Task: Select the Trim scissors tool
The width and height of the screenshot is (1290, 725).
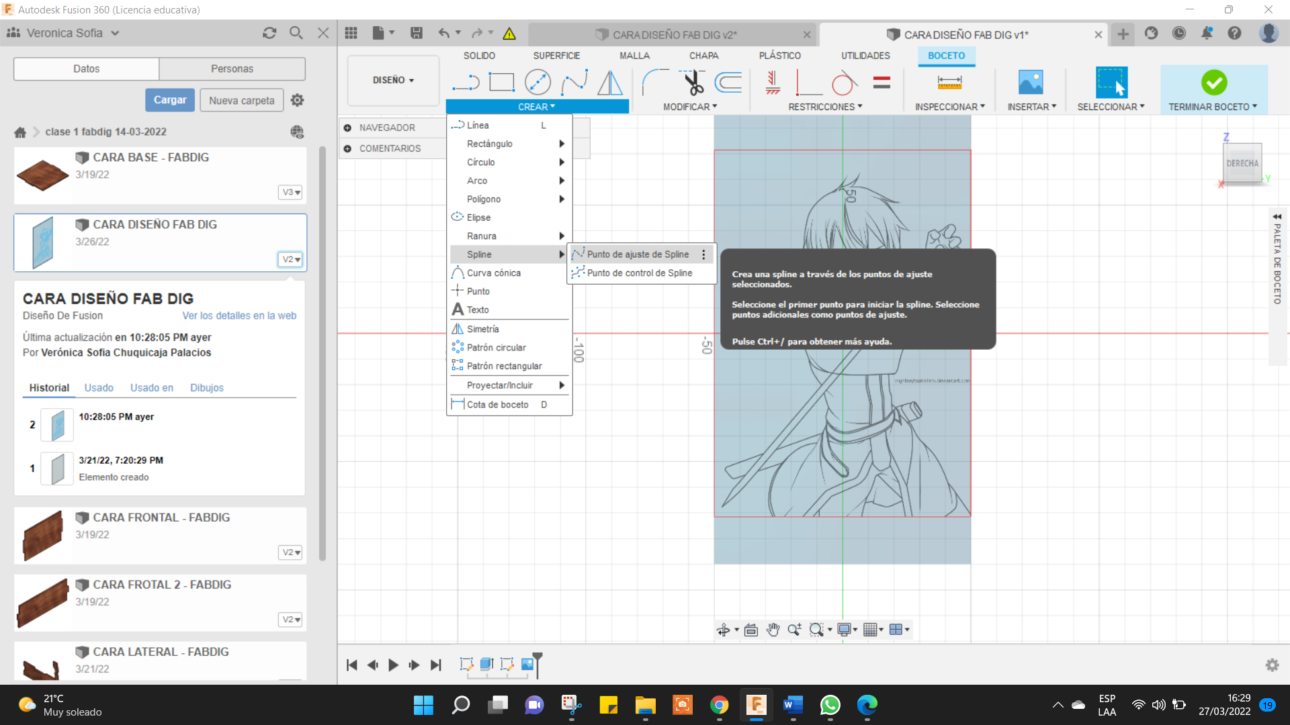Action: 693,83
